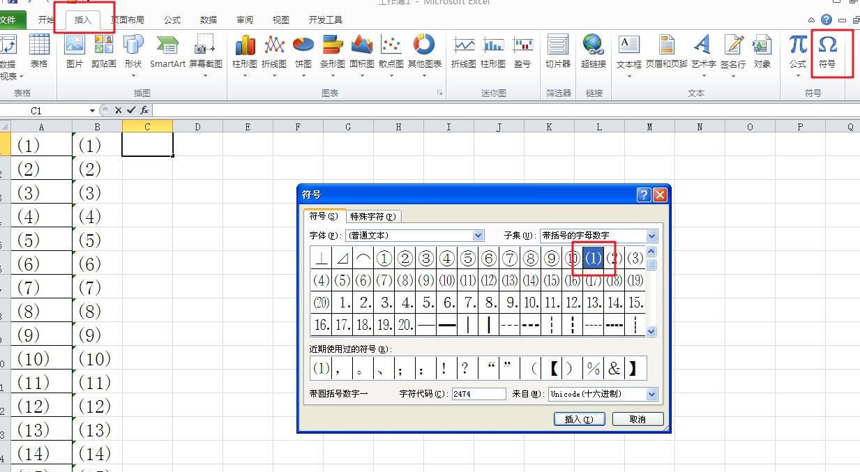Viewport: 860px width, 472px height.
Task: Insert Object (对象)
Action: point(762,51)
